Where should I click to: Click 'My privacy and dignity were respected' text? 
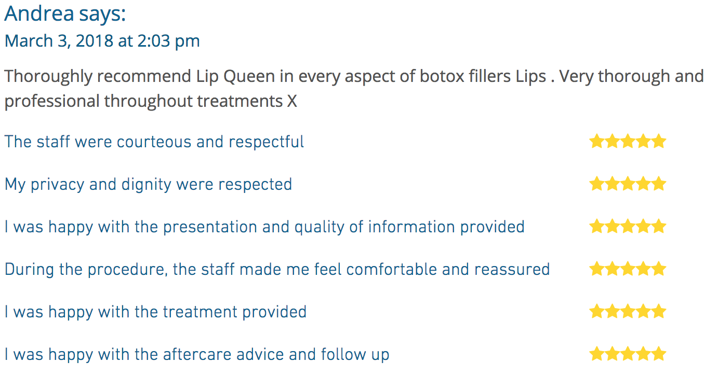(x=148, y=185)
